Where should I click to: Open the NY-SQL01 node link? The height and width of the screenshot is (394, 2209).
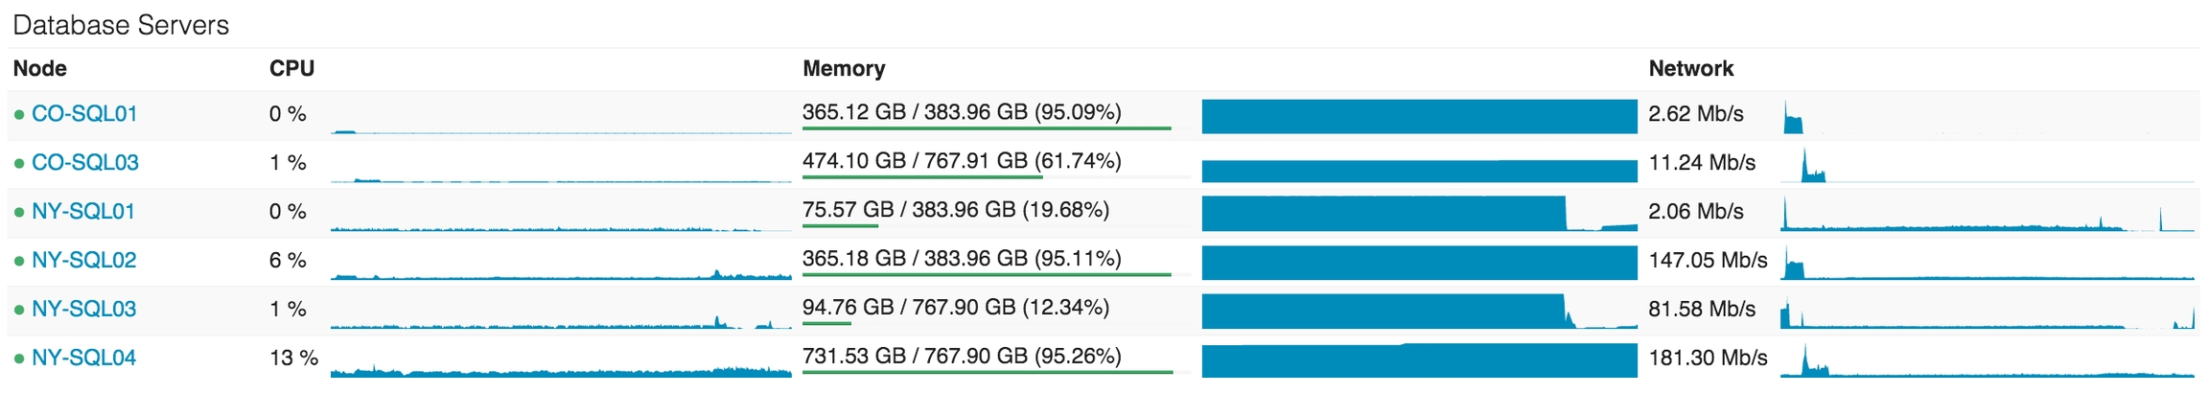tap(83, 212)
